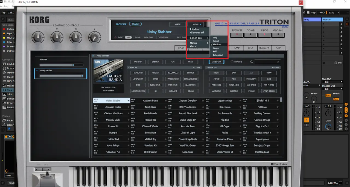
Task: Star the Acoustic Piano program
Action: 166,101
